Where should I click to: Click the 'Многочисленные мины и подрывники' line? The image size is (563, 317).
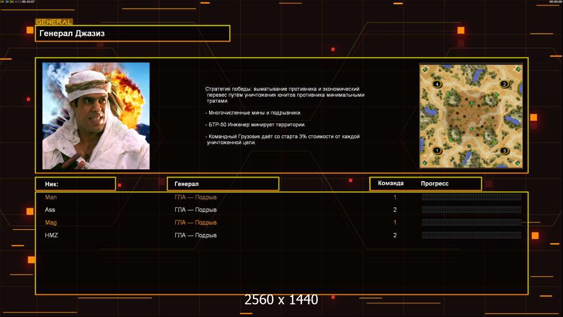click(x=253, y=113)
